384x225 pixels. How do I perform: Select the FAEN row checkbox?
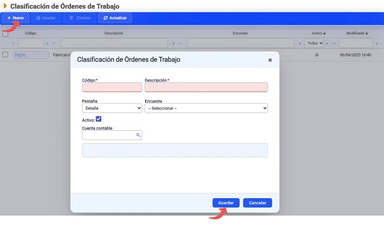pos(5,55)
